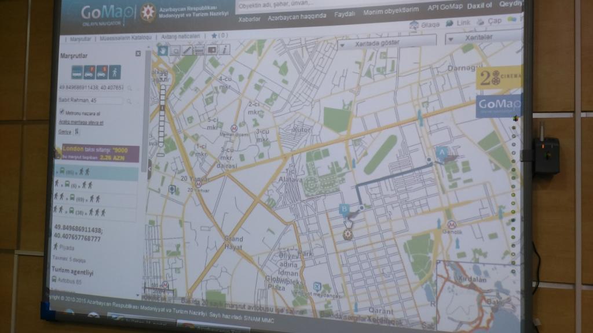Choose the first car route mode icon
Viewport: 593px width, 333px height.
(90, 72)
